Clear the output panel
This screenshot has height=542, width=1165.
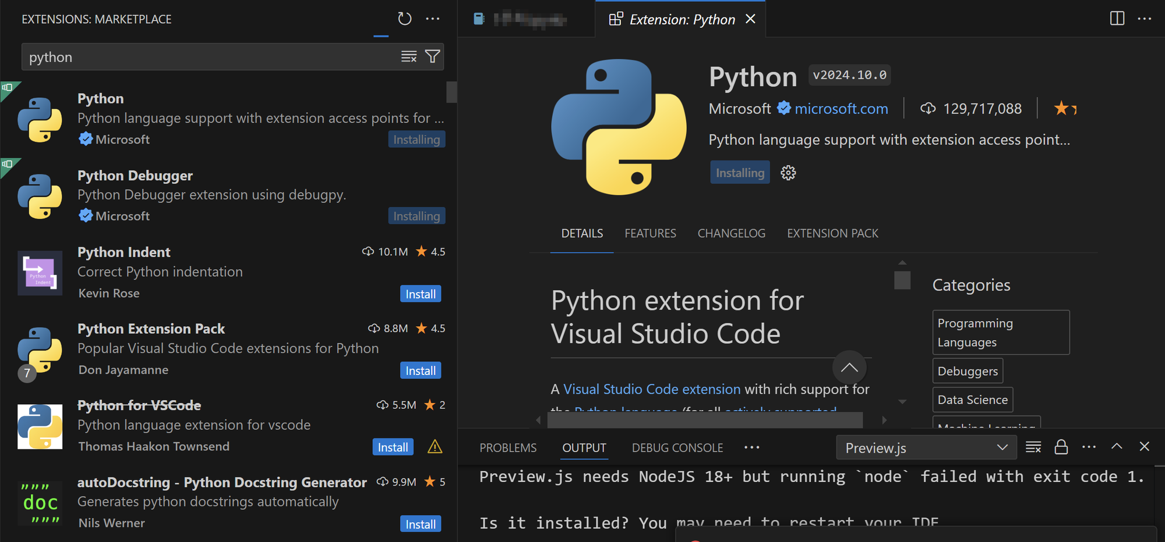pyautogui.click(x=1033, y=447)
